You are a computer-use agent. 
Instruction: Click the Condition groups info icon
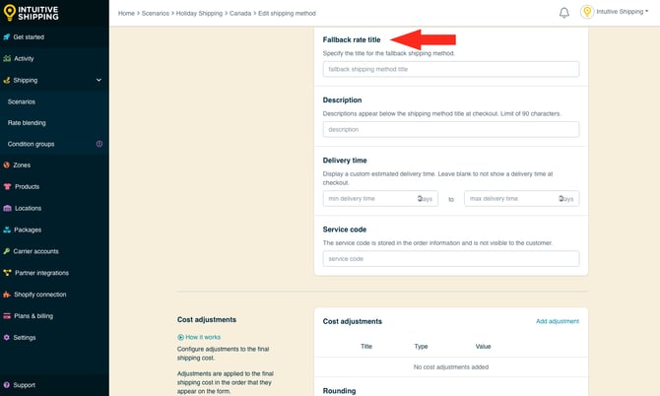click(99, 144)
